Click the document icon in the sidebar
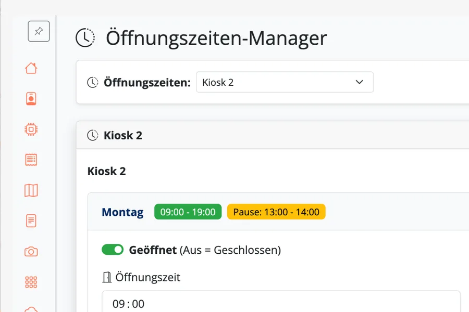Screen dimensions: 469x312 click(x=31, y=220)
